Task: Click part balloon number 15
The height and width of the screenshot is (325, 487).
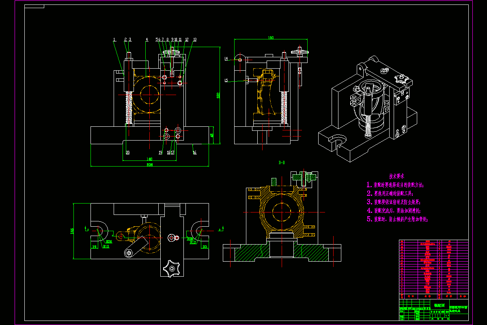Action: [x=226, y=80]
